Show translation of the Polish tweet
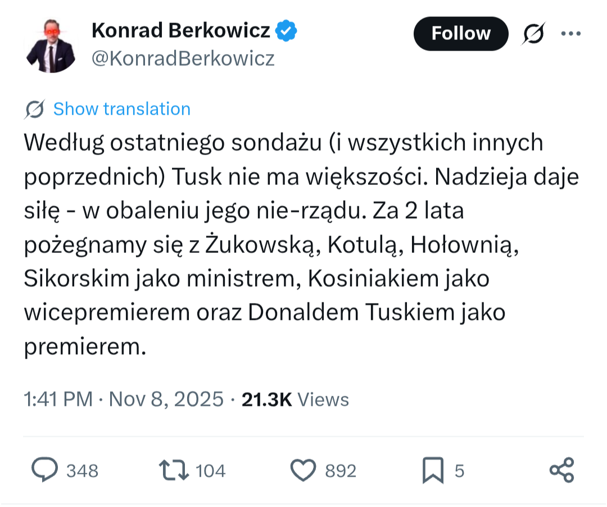Viewport: 607px width, 507px height. (121, 109)
